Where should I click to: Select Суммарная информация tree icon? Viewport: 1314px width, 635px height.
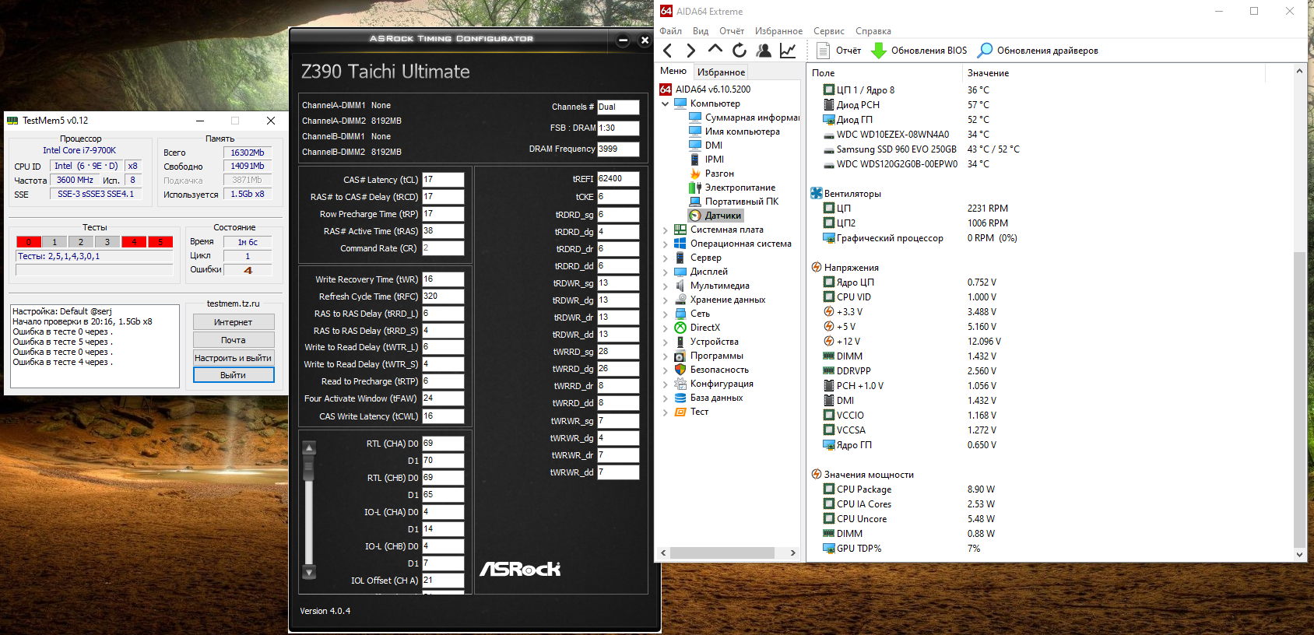[695, 118]
